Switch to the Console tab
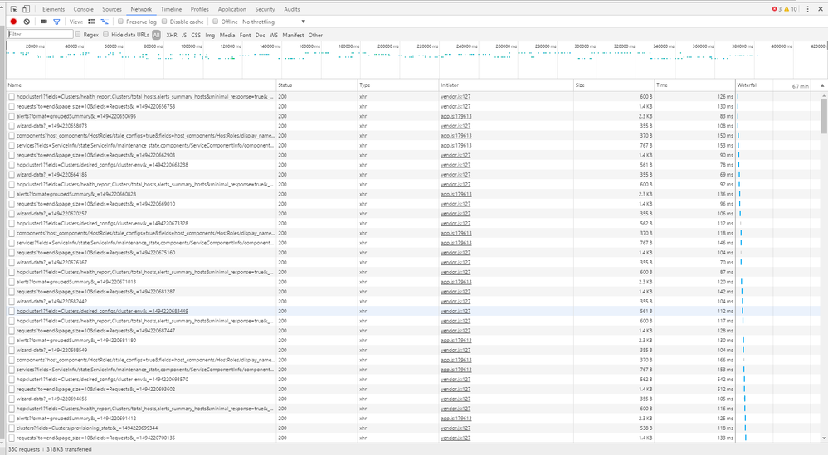The image size is (828, 455). [x=83, y=8]
